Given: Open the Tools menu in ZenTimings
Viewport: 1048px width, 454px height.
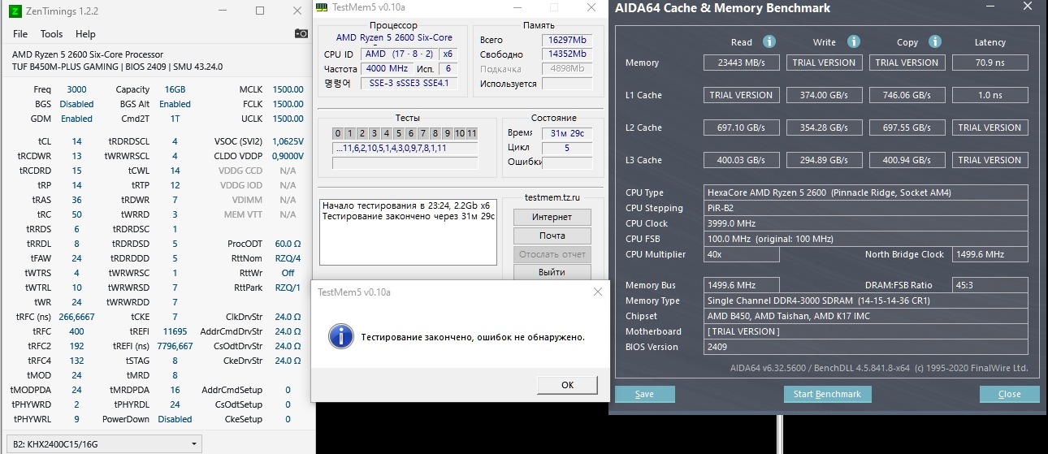Looking at the screenshot, I should 51,34.
